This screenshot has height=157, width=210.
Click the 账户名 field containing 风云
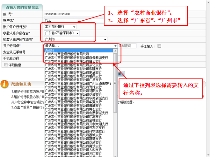click(74, 20)
